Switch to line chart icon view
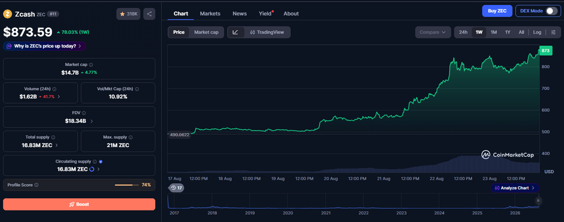This screenshot has height=222, width=564. click(x=235, y=32)
